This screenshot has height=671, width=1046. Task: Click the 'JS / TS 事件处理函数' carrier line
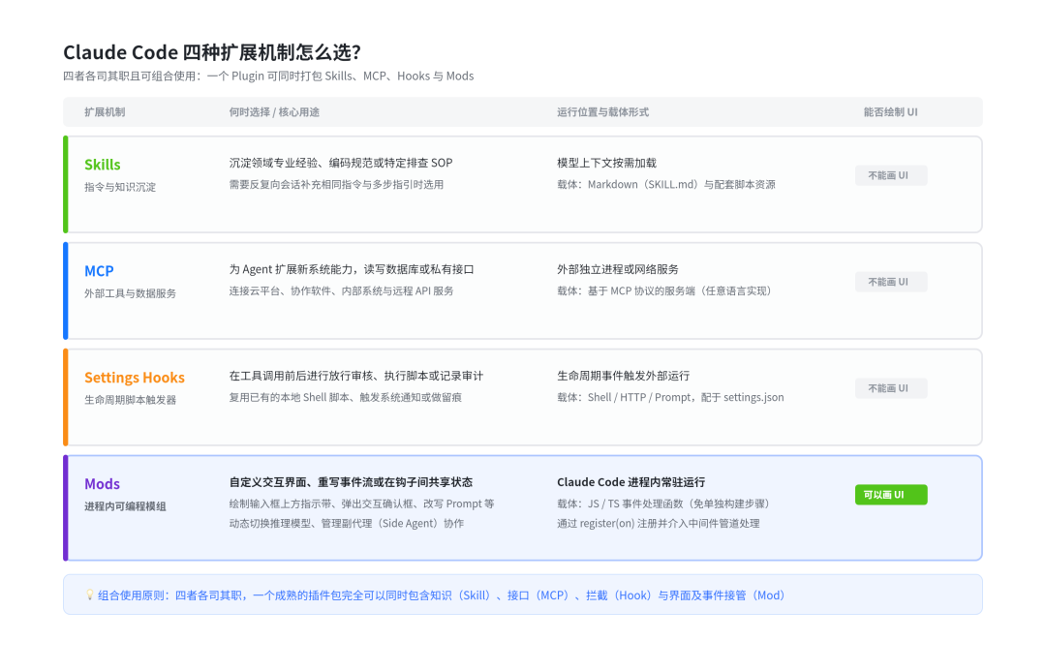pyautogui.click(x=663, y=503)
